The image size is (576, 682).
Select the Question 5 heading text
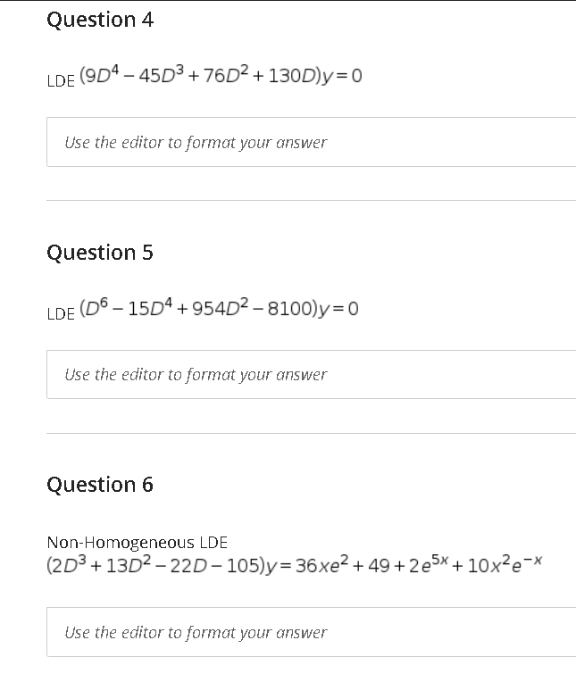(x=100, y=253)
